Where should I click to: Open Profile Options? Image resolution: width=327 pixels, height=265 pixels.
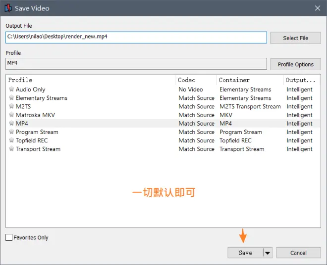click(x=295, y=64)
